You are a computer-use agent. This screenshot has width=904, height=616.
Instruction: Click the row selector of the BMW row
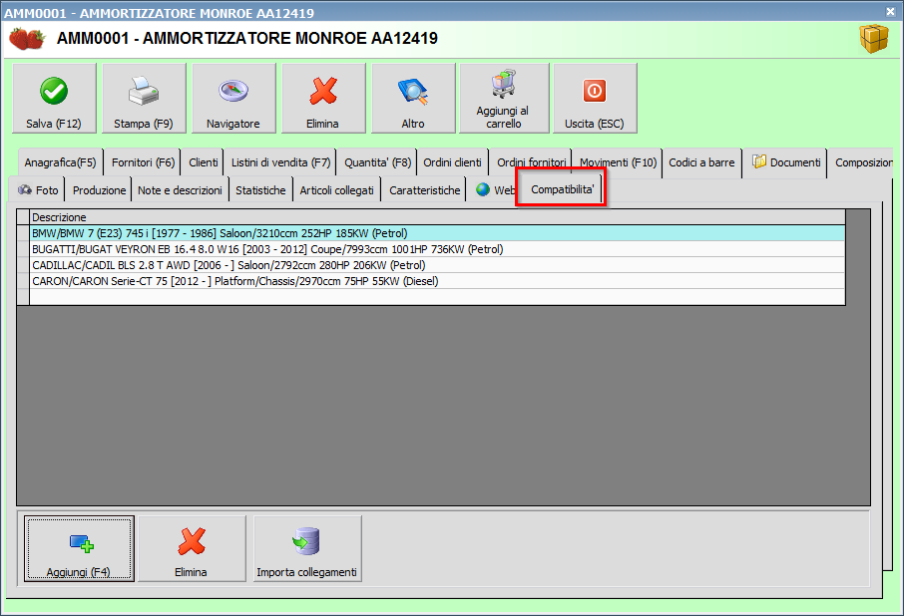click(23, 233)
